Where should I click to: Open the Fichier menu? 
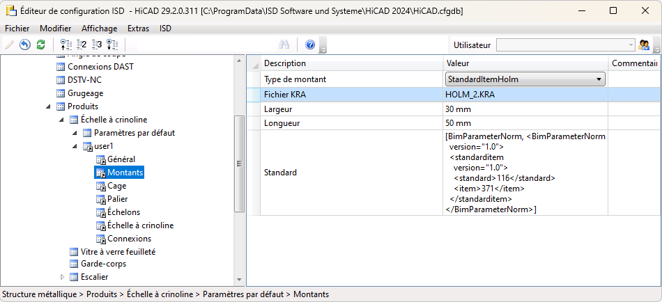click(x=17, y=29)
